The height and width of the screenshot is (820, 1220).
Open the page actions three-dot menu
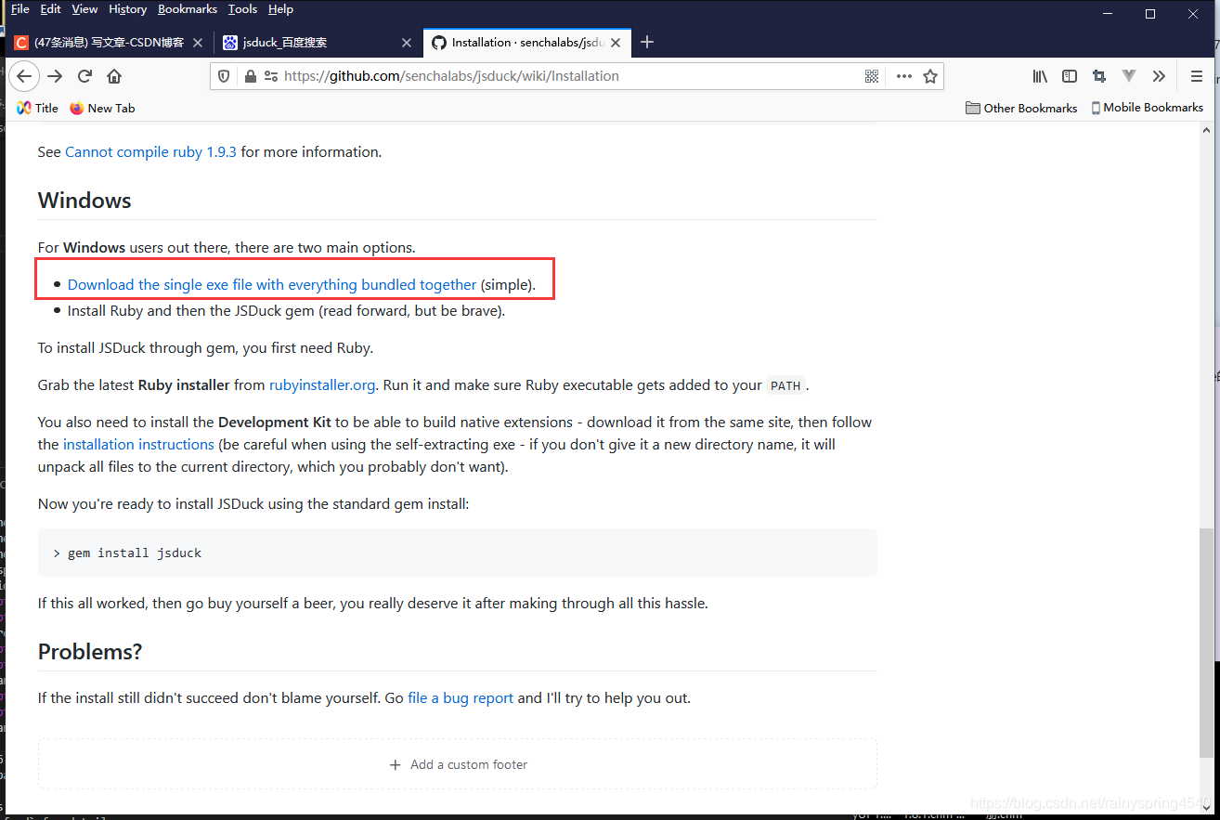[903, 76]
